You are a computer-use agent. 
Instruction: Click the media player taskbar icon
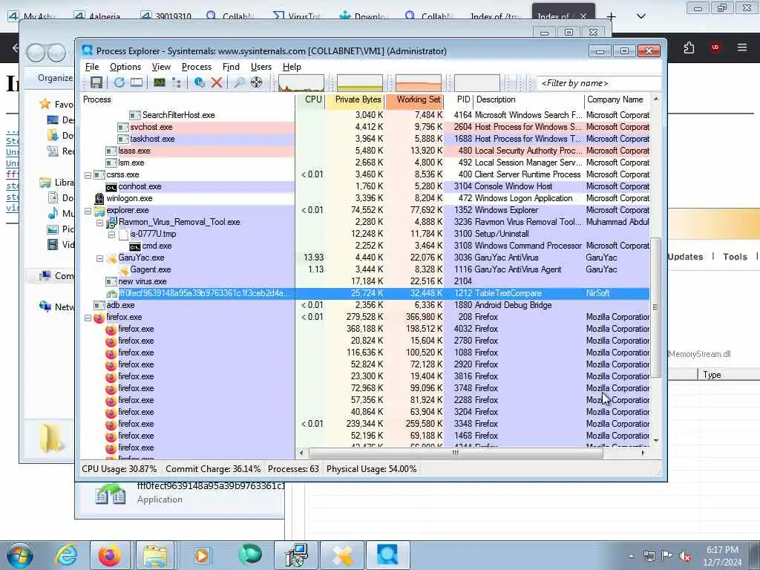click(202, 555)
